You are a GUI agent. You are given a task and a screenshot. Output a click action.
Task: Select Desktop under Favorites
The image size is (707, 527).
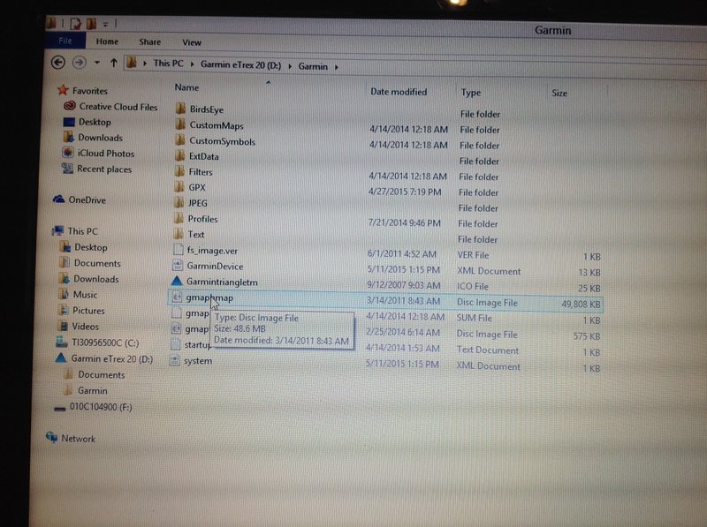pyautogui.click(x=95, y=122)
